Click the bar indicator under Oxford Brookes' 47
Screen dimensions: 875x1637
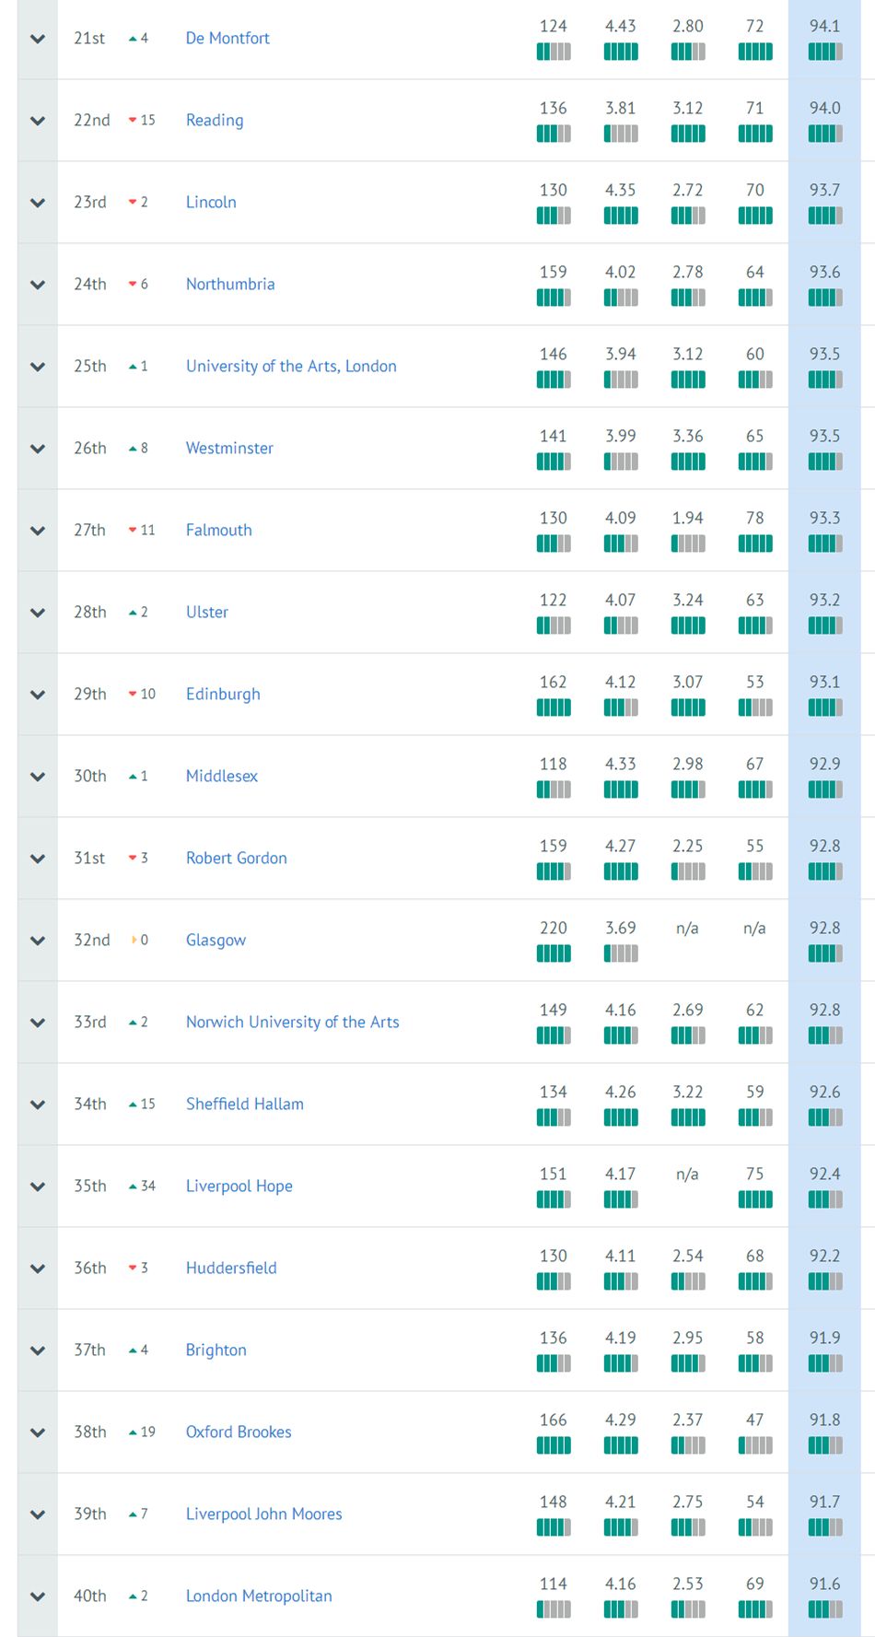coord(755,1445)
